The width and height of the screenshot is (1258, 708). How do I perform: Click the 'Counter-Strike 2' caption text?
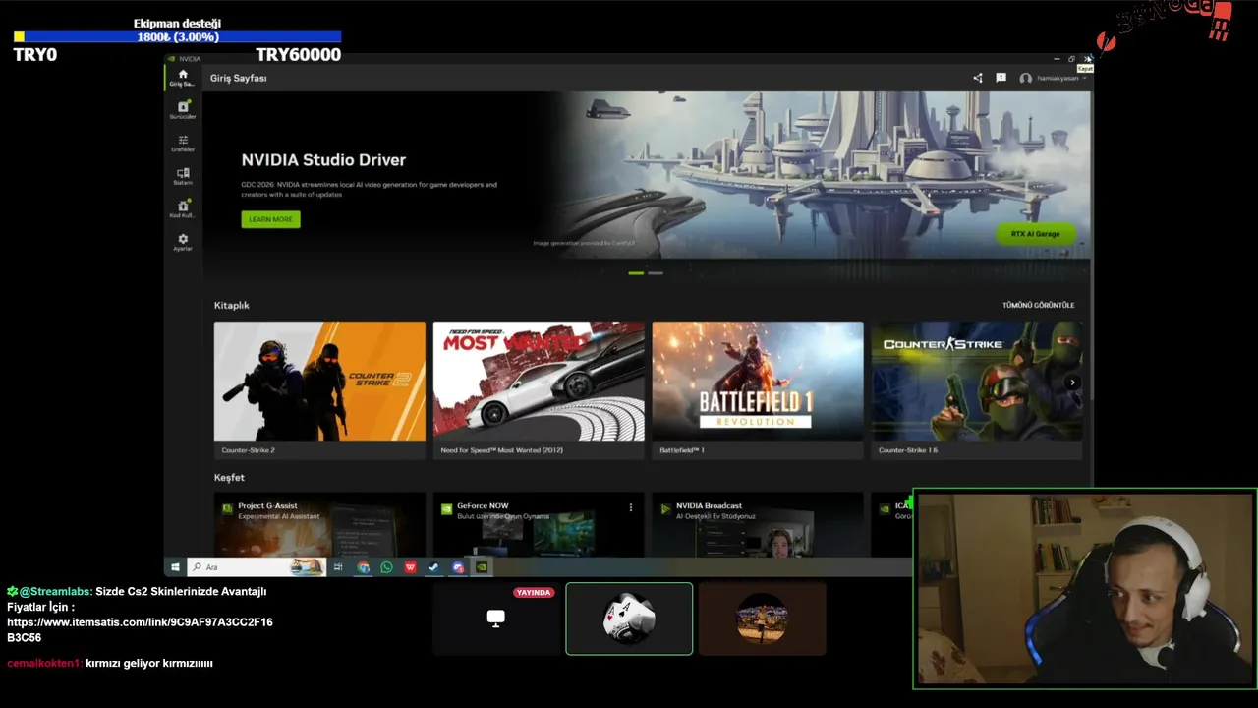pos(248,450)
